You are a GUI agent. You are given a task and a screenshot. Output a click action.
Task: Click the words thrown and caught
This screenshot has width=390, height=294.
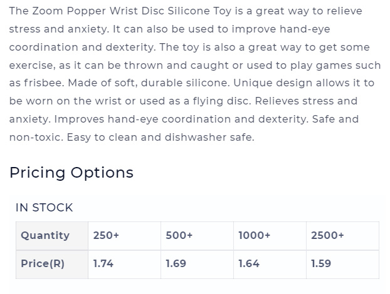pos(176,66)
